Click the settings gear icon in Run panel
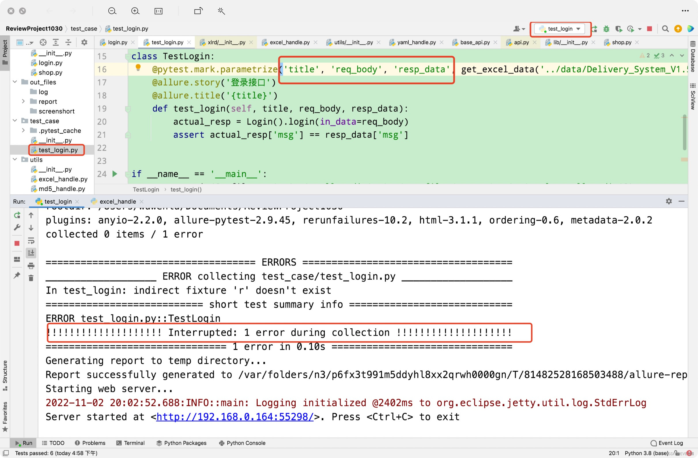The height and width of the screenshot is (458, 698). point(669,201)
